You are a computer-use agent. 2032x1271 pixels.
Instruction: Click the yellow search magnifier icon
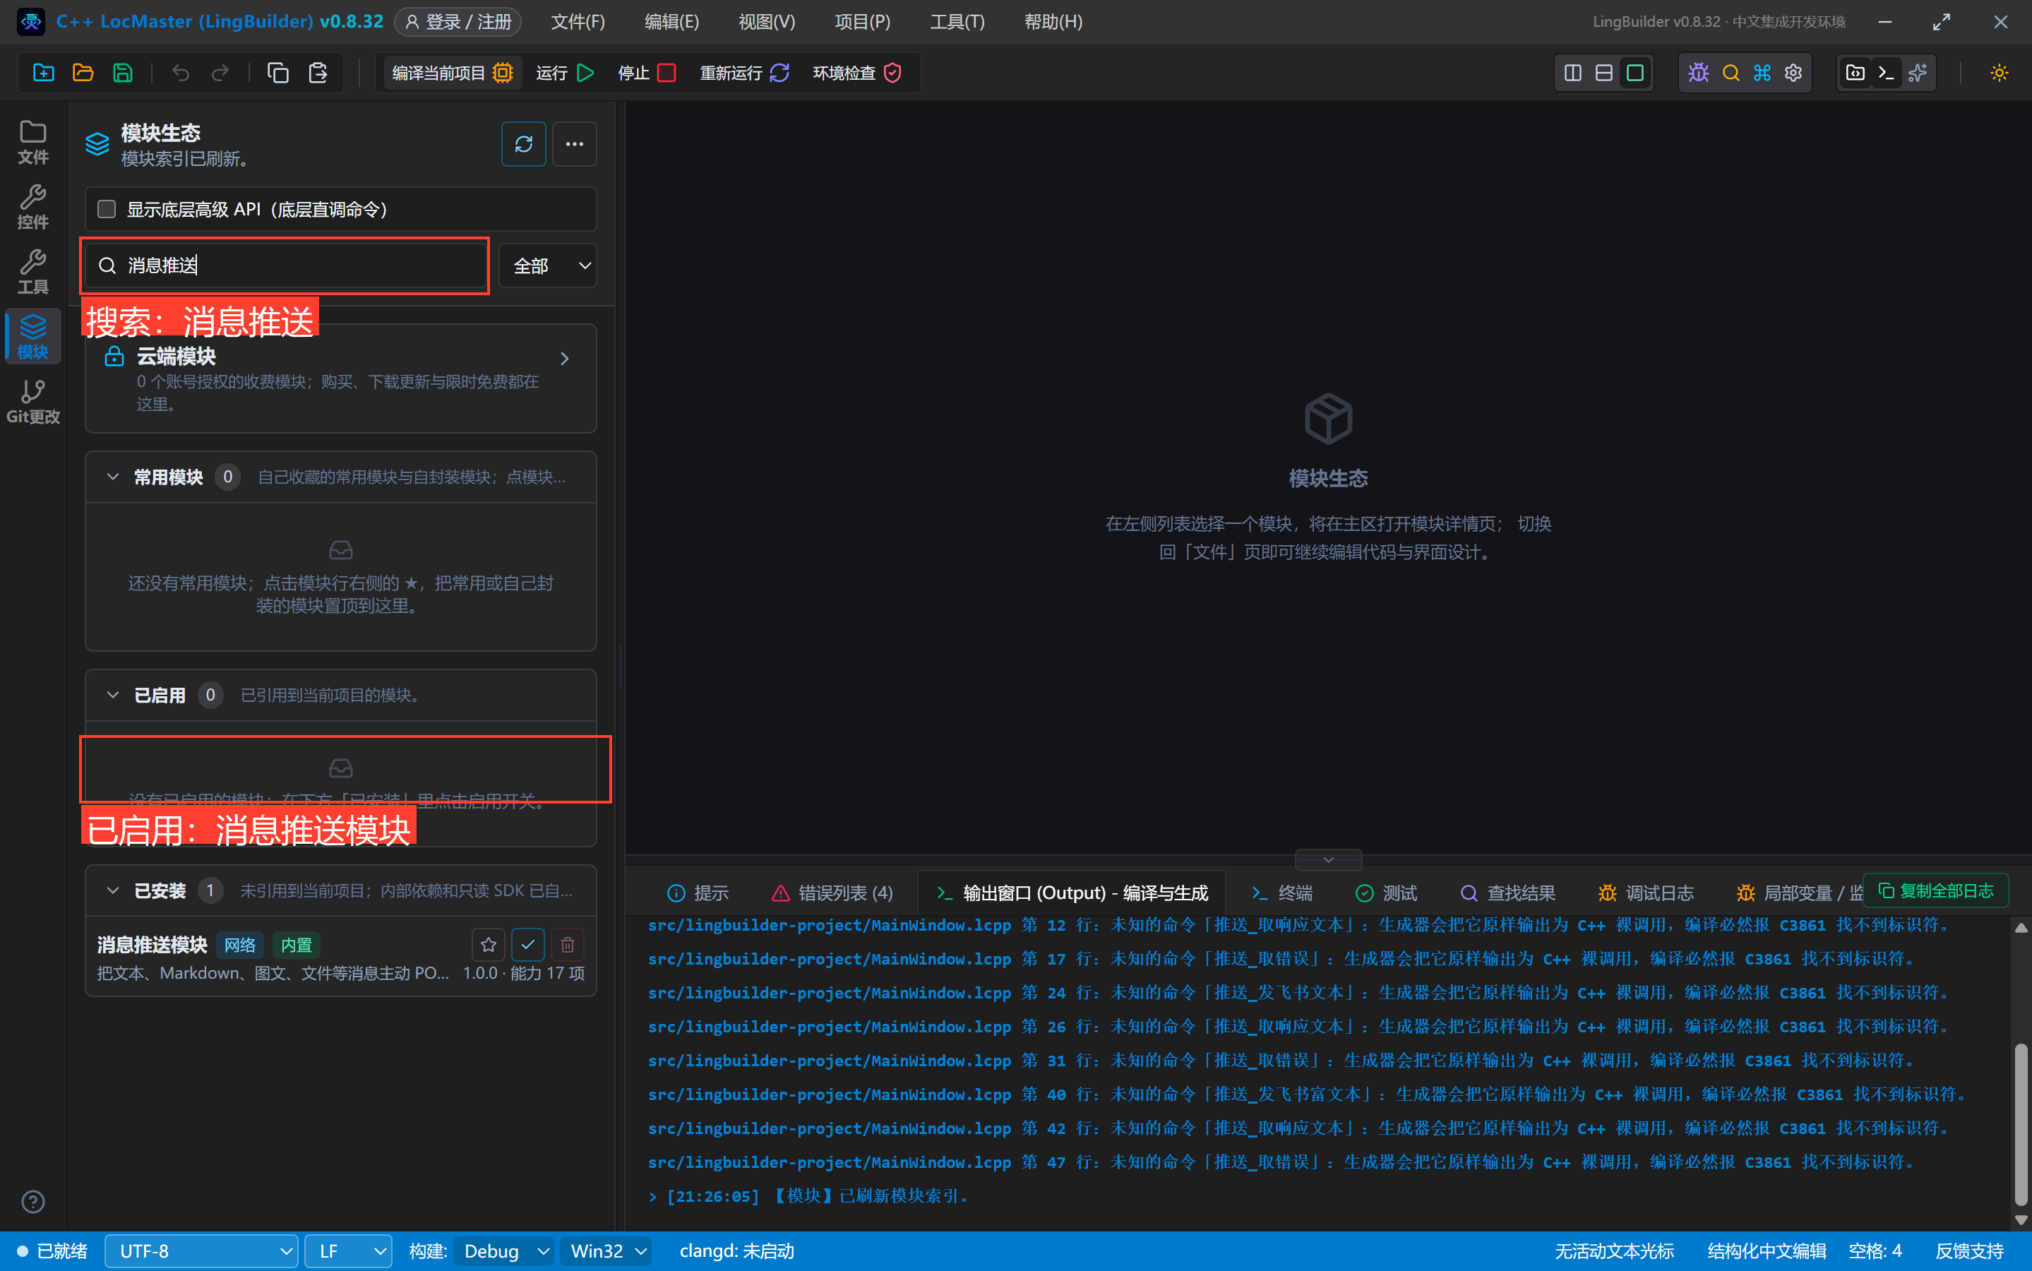coord(1731,73)
